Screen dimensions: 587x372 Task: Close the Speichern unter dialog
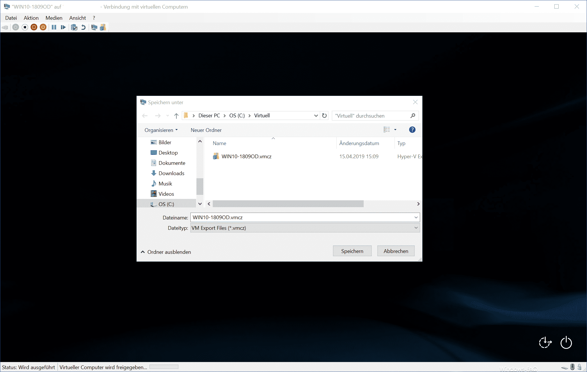click(415, 102)
